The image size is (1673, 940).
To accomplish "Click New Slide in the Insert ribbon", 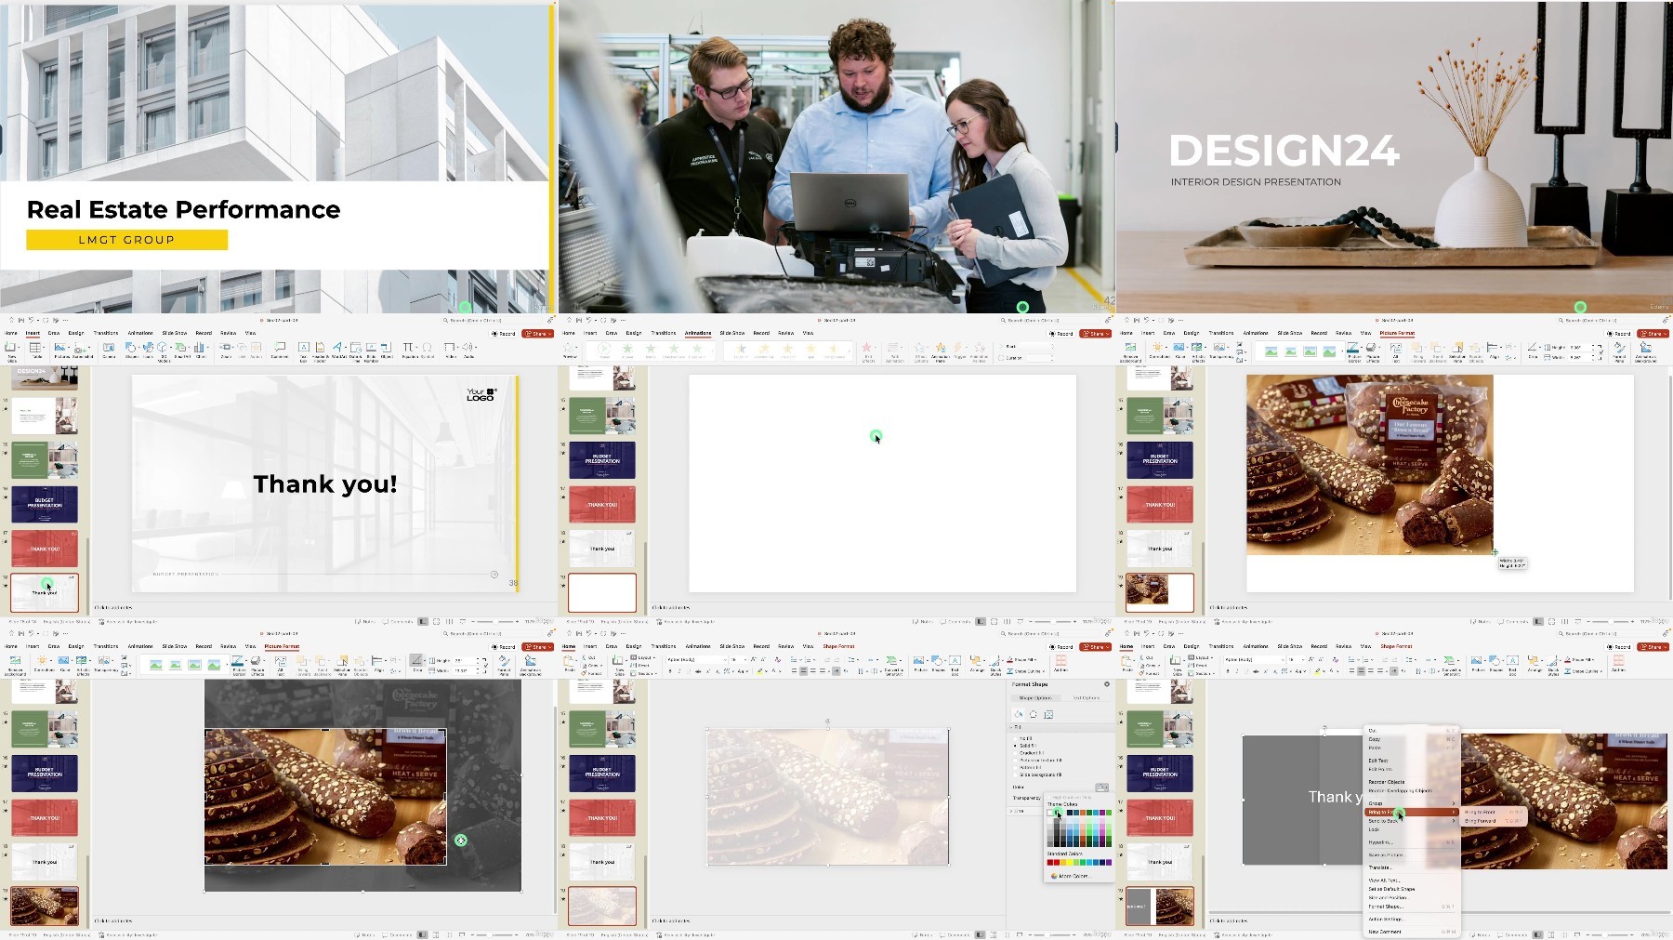I will [x=11, y=351].
